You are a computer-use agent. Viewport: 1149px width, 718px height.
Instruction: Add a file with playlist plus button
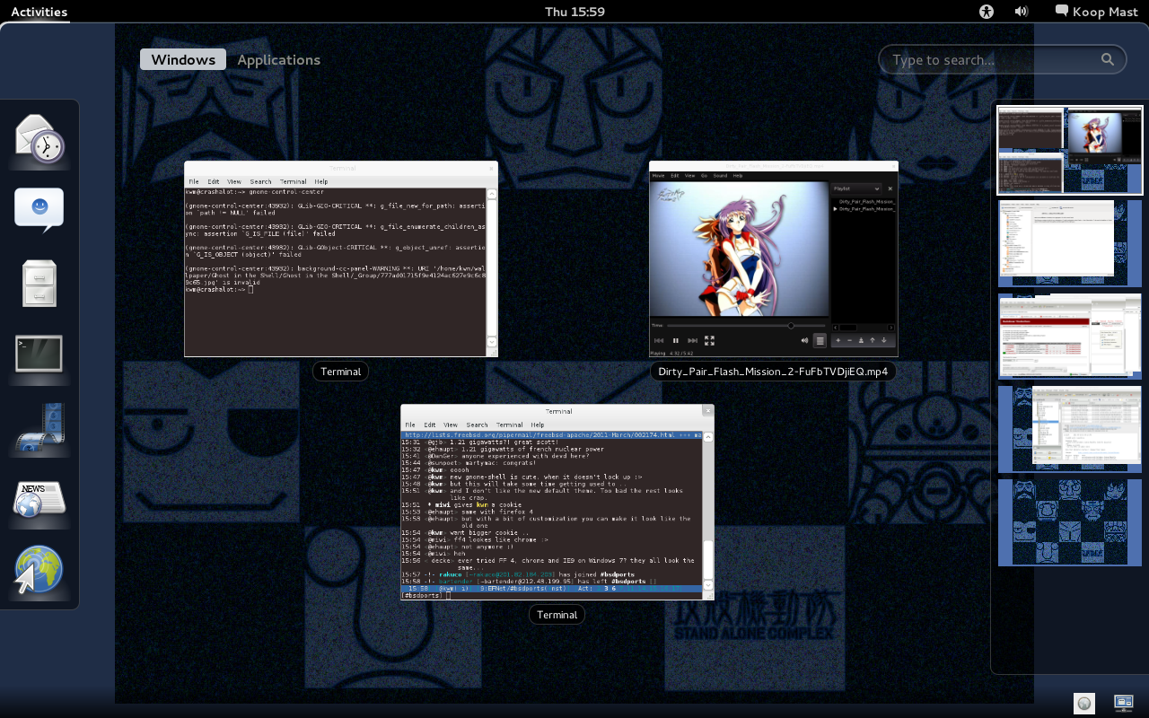(x=838, y=340)
